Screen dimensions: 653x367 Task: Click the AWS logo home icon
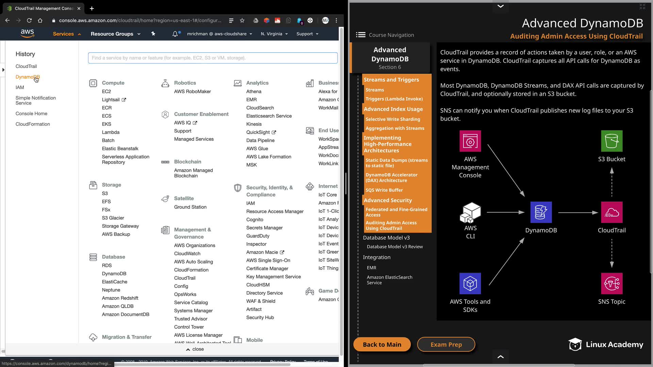[27, 33]
